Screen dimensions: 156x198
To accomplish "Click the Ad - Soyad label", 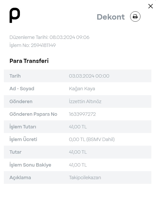I will coord(22,89).
